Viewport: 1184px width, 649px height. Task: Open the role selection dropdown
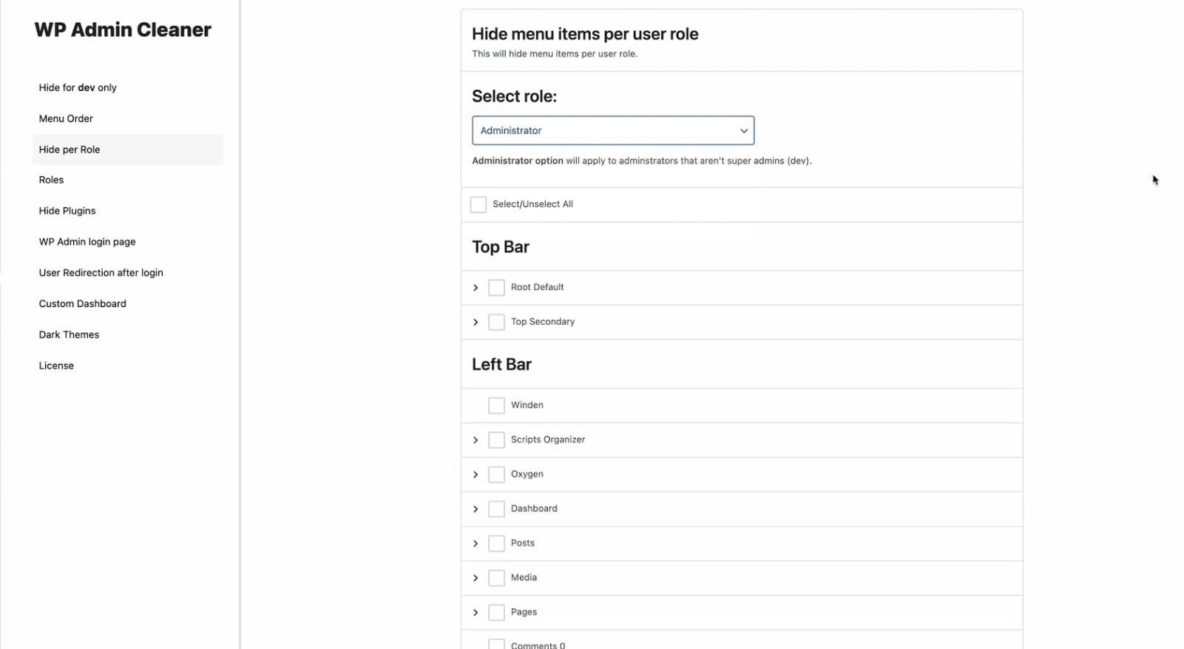pyautogui.click(x=612, y=130)
